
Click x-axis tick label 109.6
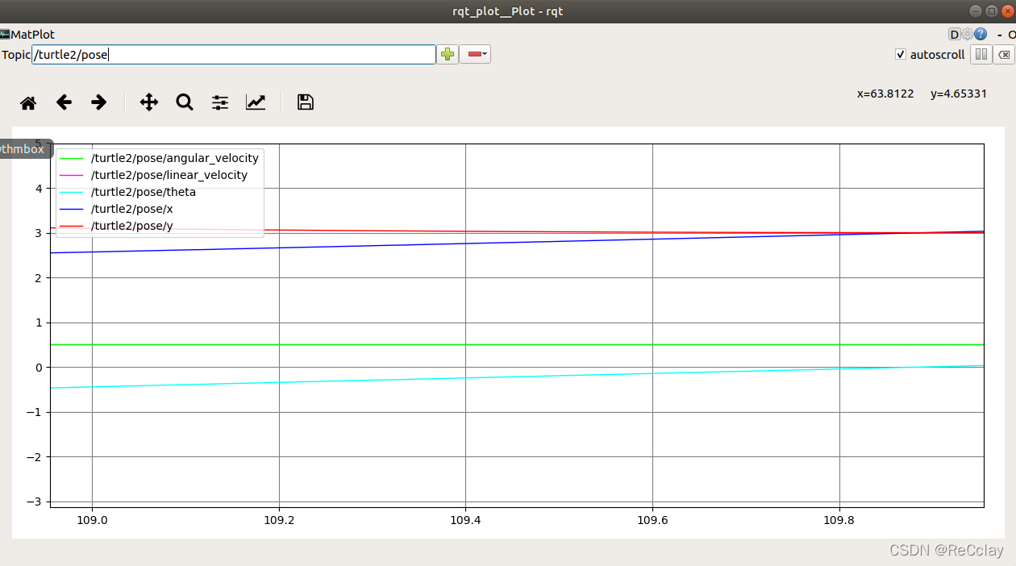(652, 520)
